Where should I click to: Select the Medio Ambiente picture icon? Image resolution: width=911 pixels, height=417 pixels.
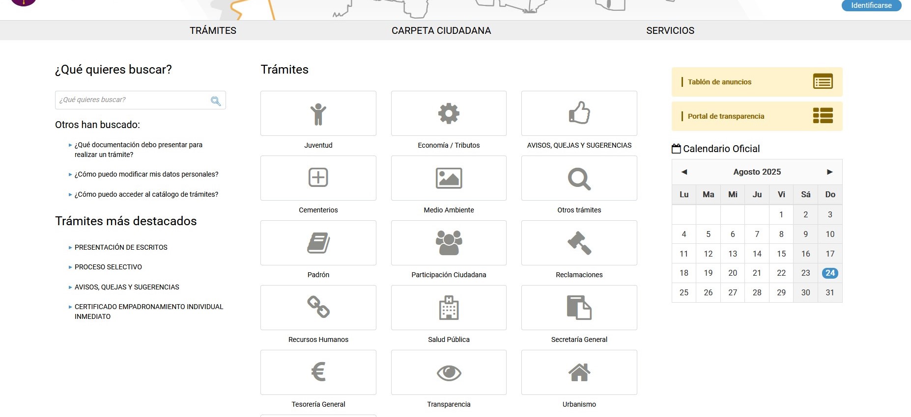[449, 178]
